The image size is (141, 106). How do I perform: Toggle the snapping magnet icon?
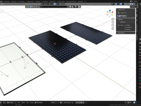tap(55, 4)
